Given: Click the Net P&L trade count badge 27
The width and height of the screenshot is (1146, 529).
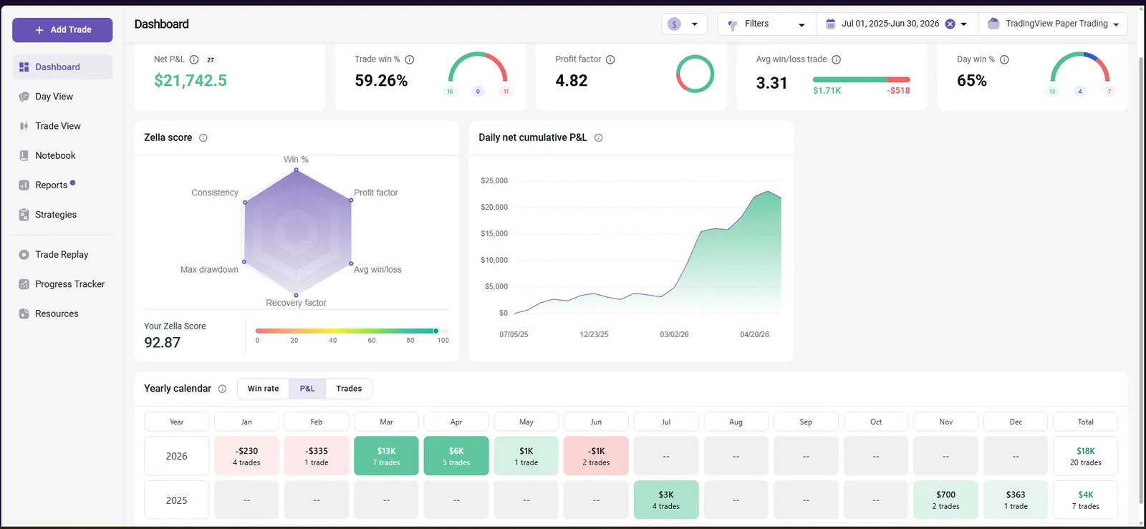Looking at the screenshot, I should coord(211,60).
